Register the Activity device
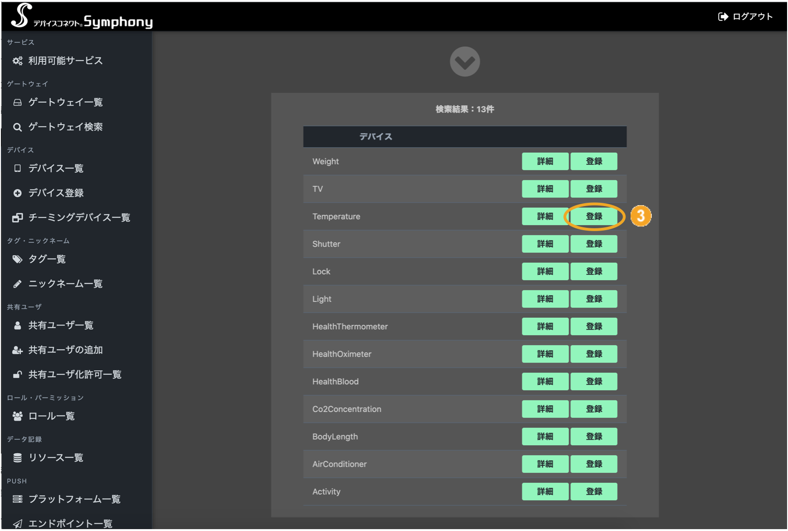Screen dimensions: 788x531 click(x=594, y=491)
